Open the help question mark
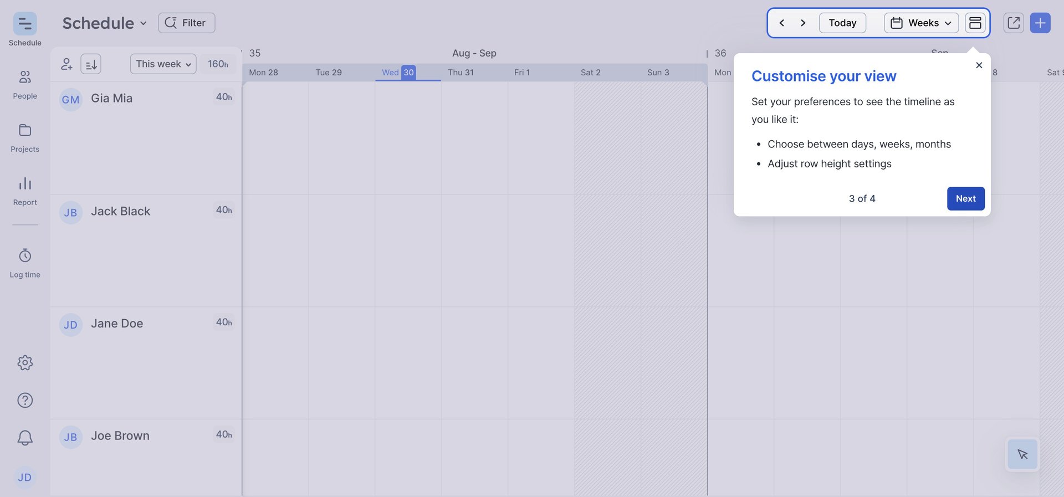 [x=25, y=400]
